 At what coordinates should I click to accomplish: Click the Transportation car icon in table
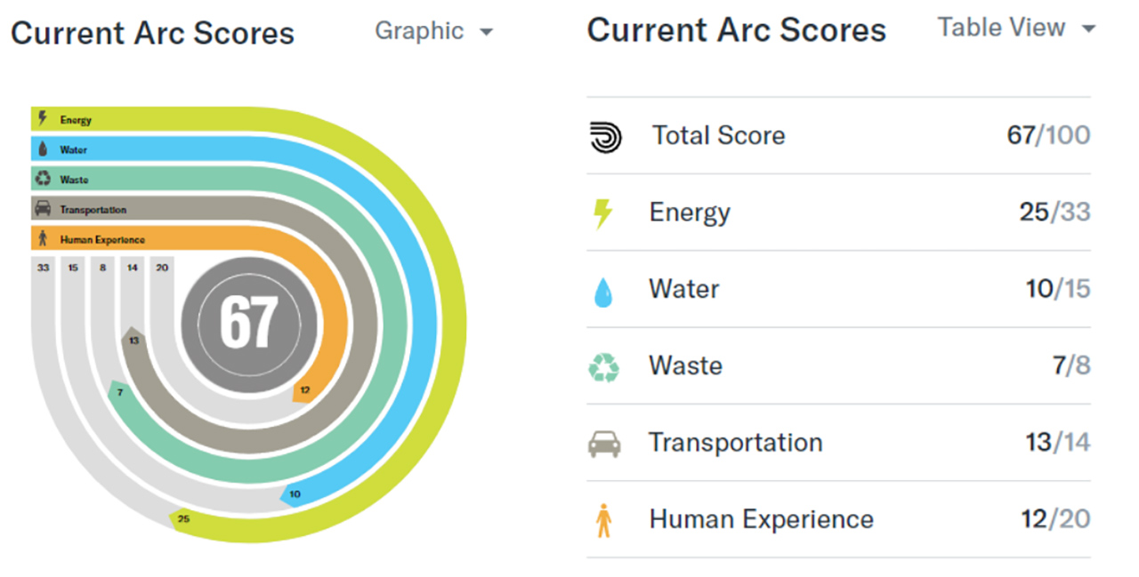[604, 444]
